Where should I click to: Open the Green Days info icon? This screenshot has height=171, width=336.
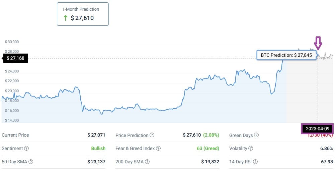[x=256, y=135]
